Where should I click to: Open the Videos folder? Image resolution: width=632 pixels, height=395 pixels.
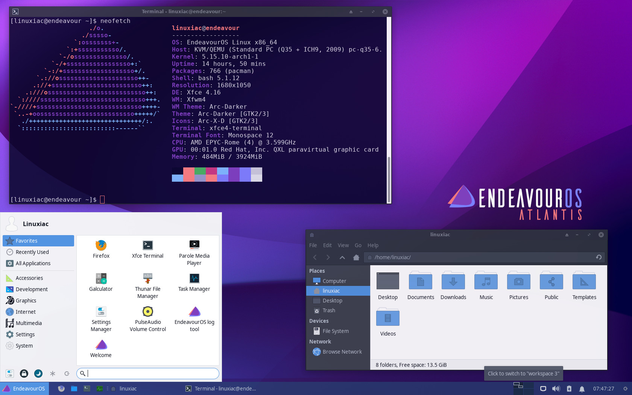[x=388, y=322]
